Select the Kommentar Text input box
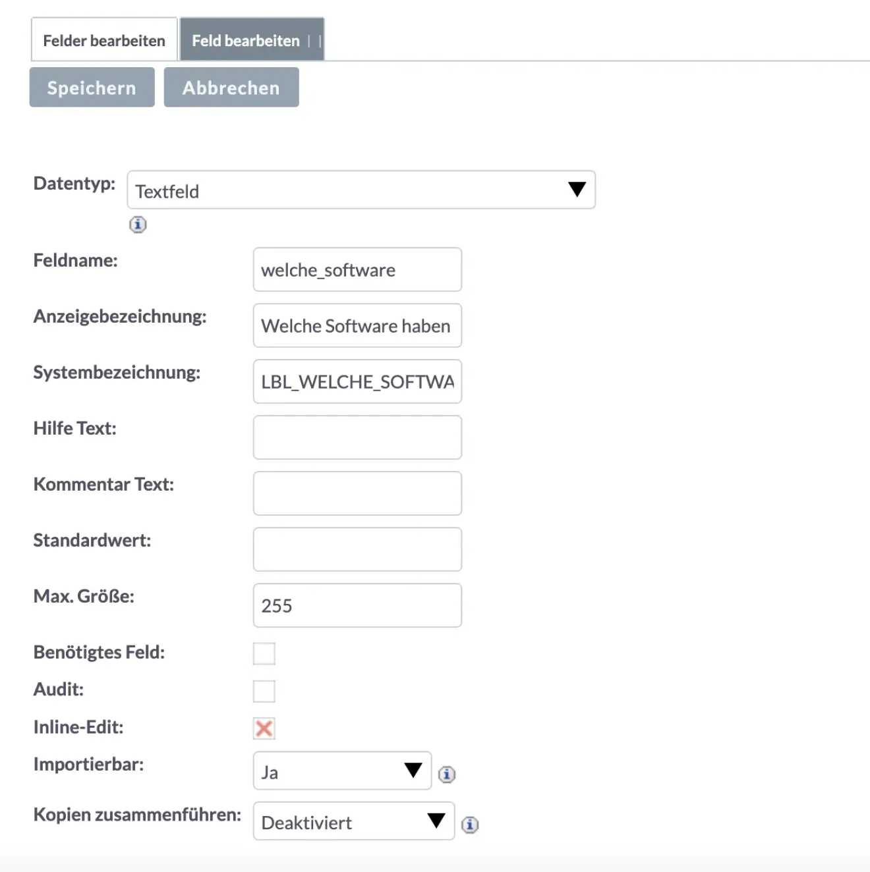 [357, 493]
